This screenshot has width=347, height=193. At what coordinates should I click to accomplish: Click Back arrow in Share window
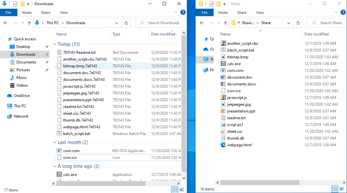pos(202,23)
